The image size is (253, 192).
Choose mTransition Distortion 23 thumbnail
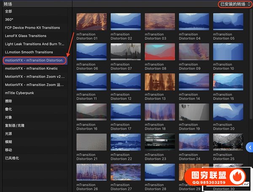159,142
